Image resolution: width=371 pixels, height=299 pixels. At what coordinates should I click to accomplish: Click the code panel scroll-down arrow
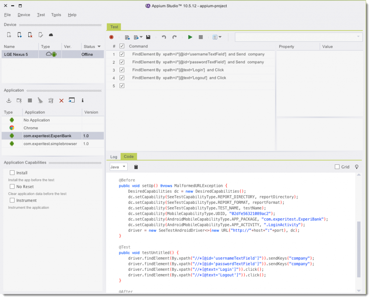coord(359,291)
